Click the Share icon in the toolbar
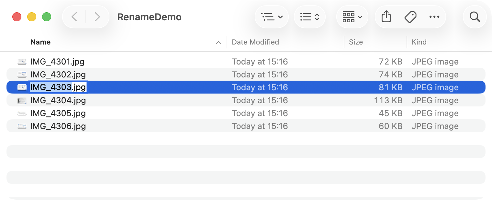 click(386, 17)
